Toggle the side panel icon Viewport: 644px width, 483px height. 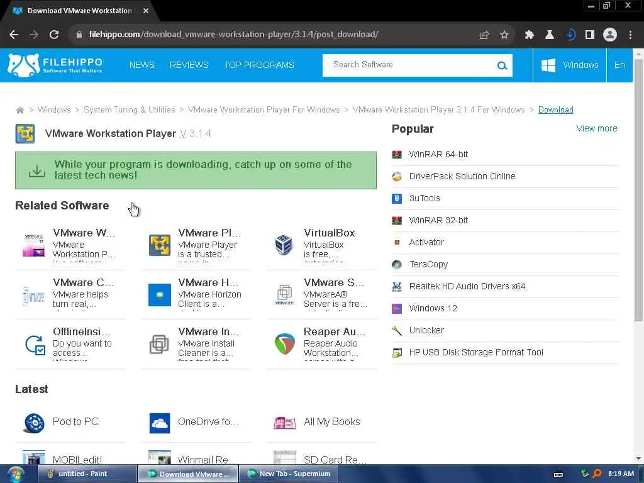(x=590, y=35)
